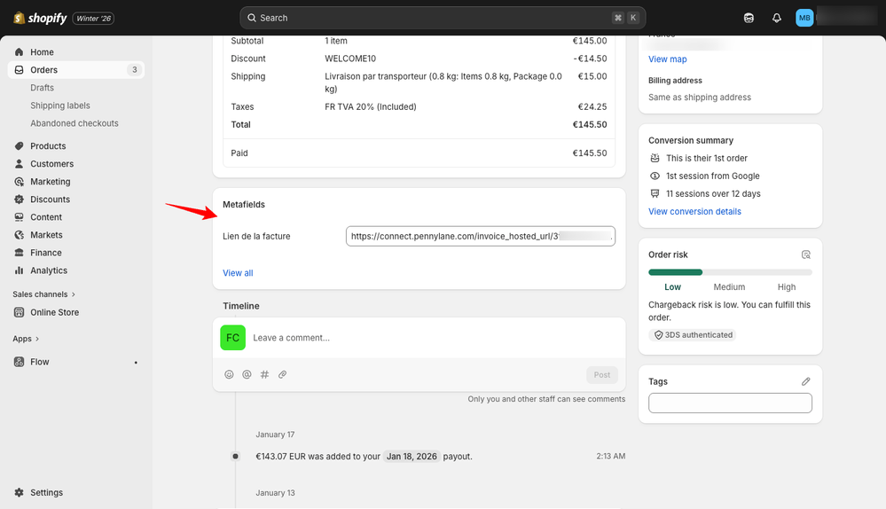Click the mention @ icon in comment box

pos(247,375)
